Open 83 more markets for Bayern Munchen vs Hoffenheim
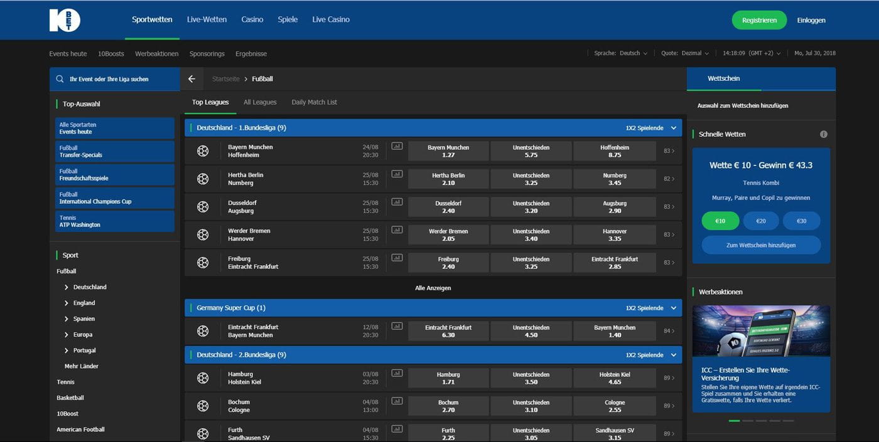The image size is (879, 442). point(669,151)
